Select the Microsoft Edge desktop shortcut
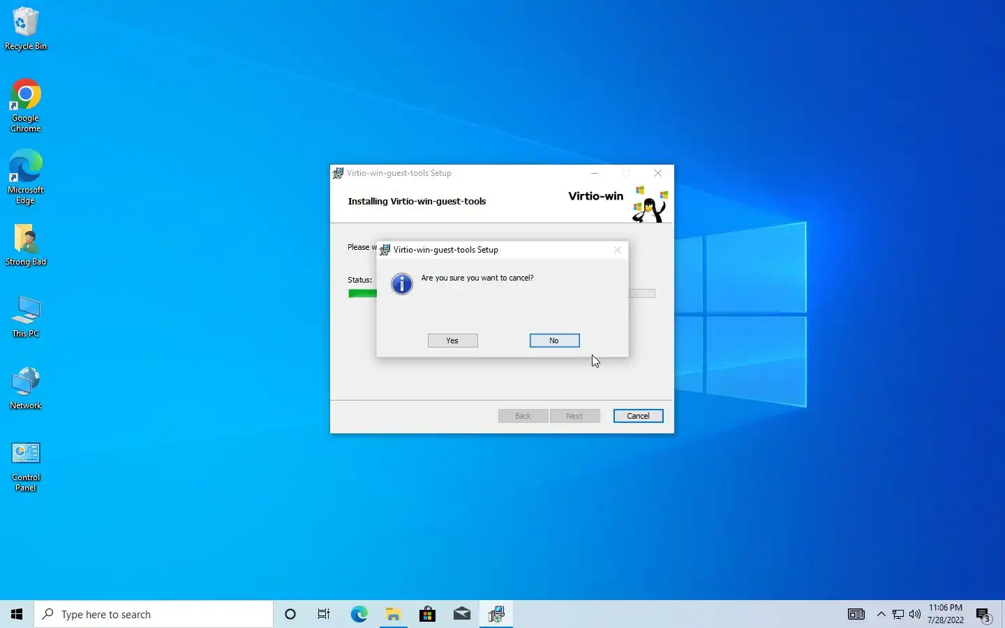The width and height of the screenshot is (1005, 628). 26,177
